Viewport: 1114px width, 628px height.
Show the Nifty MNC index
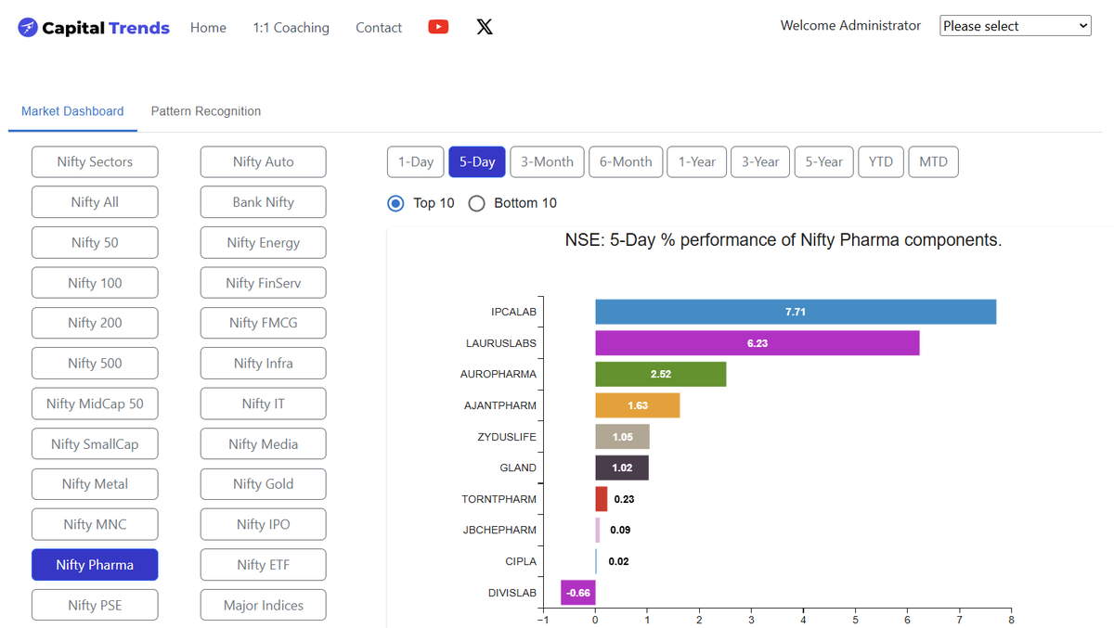tap(95, 524)
